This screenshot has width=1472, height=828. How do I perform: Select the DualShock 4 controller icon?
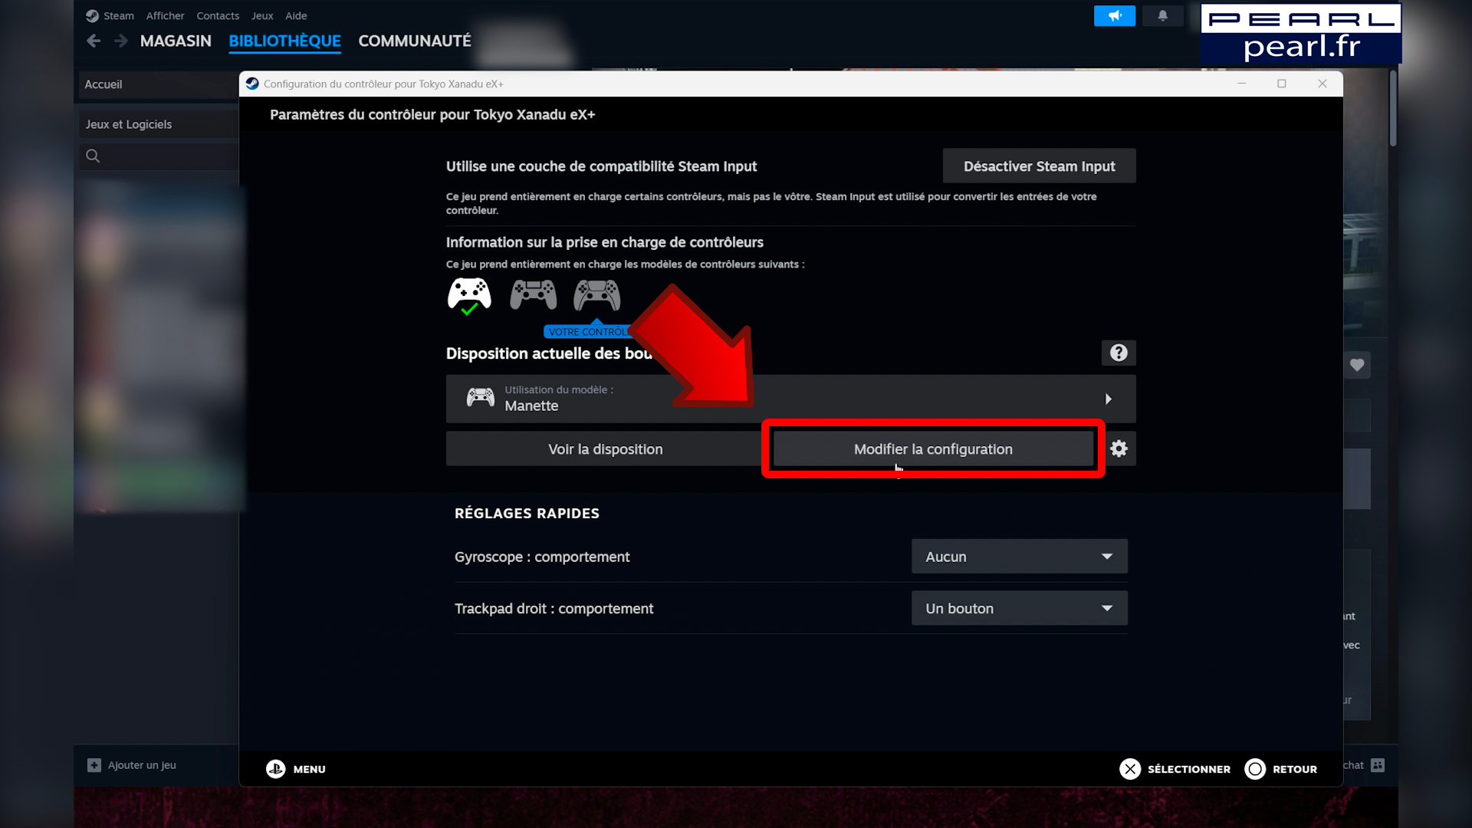point(533,294)
